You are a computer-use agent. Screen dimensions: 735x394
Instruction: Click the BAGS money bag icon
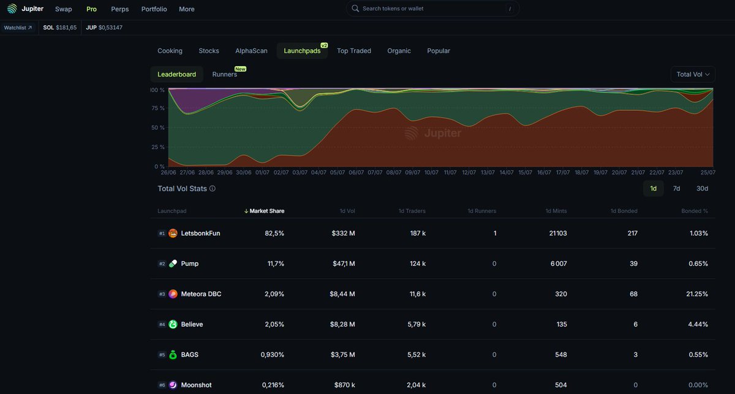tap(173, 355)
